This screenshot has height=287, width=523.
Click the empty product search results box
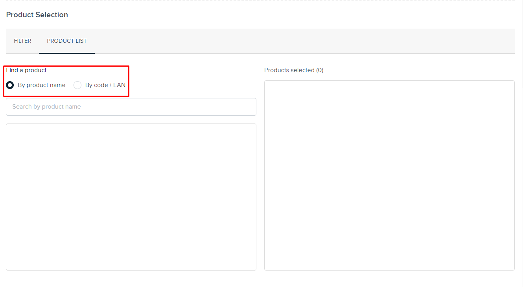pyautogui.click(x=131, y=197)
